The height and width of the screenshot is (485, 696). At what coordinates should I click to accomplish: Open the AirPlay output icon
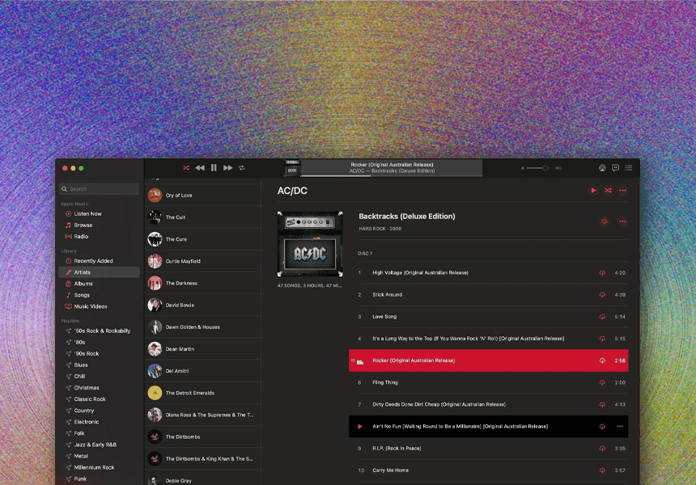(602, 168)
